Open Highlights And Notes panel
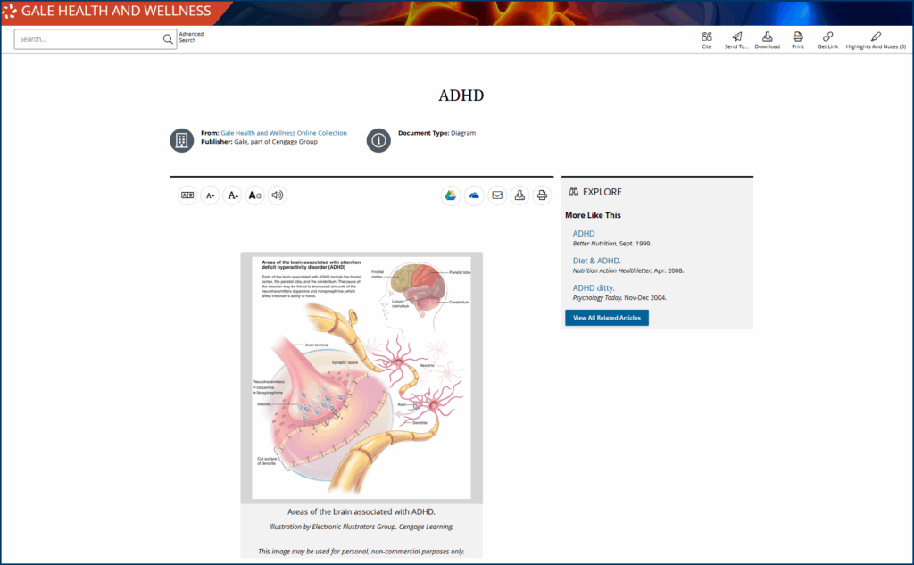The width and height of the screenshot is (914, 565). (x=876, y=37)
